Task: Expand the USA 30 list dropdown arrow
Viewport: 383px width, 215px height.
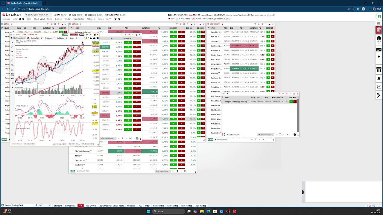Action: (x=12, y=24)
